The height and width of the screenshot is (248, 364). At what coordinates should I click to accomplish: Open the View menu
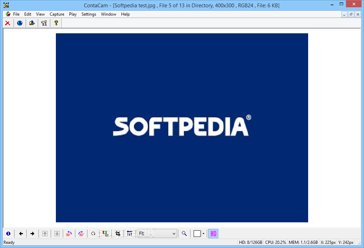(40, 14)
